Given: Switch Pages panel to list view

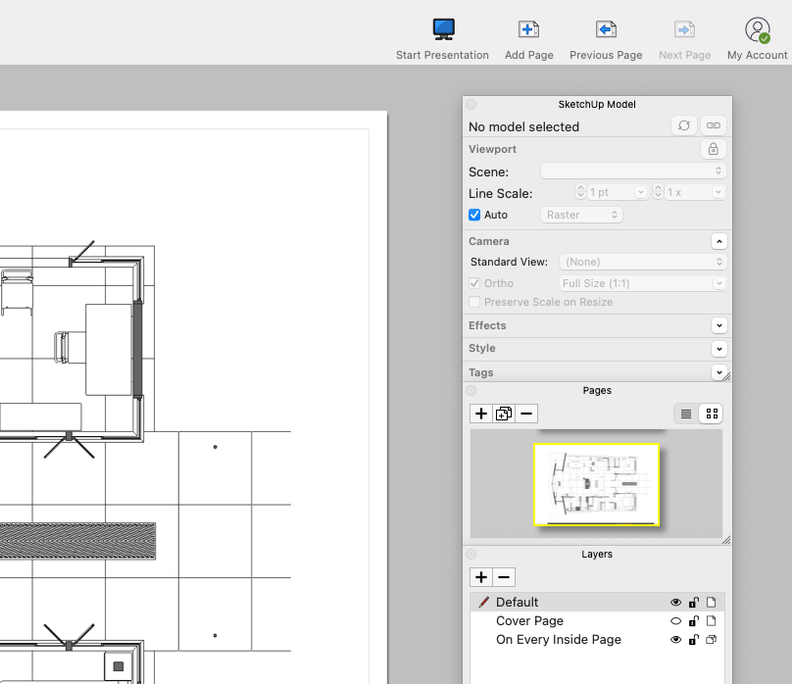Looking at the screenshot, I should tap(686, 414).
